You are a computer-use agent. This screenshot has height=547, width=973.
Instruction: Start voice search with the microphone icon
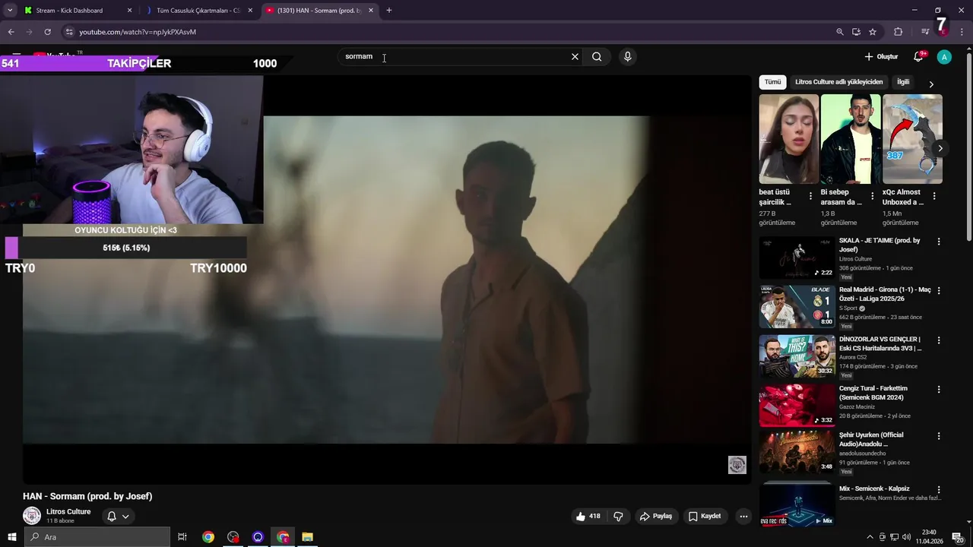coord(627,56)
